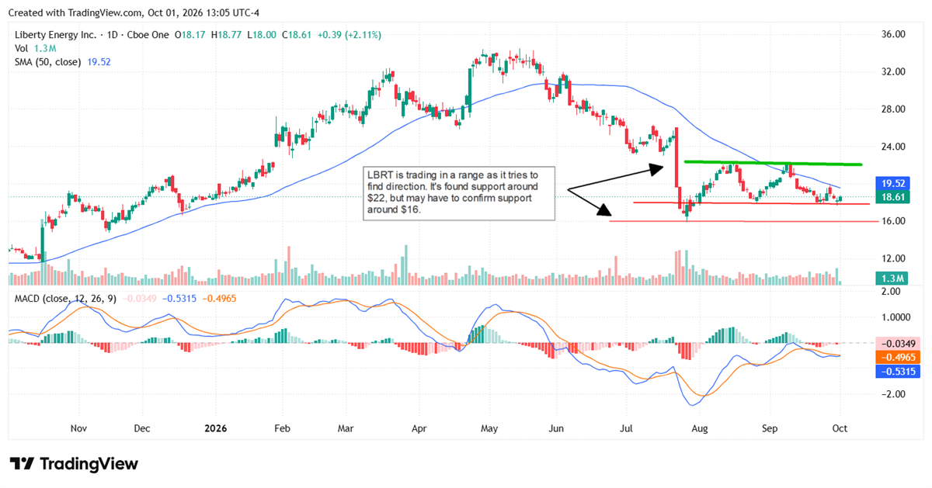Click the Oct date axis label

click(840, 428)
